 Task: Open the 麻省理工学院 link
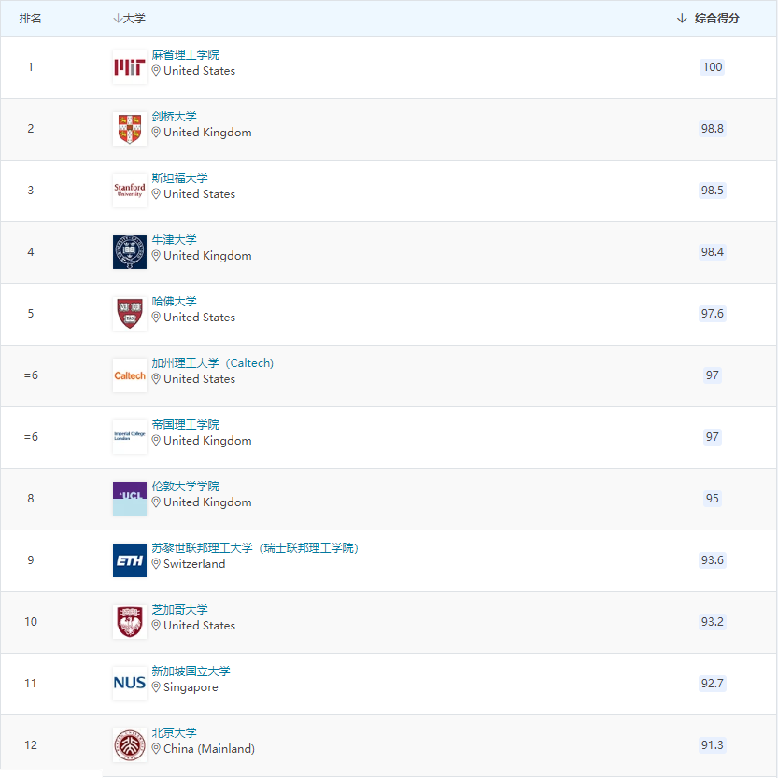pos(185,55)
